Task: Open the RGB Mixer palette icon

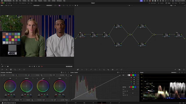Action: point(19,70)
